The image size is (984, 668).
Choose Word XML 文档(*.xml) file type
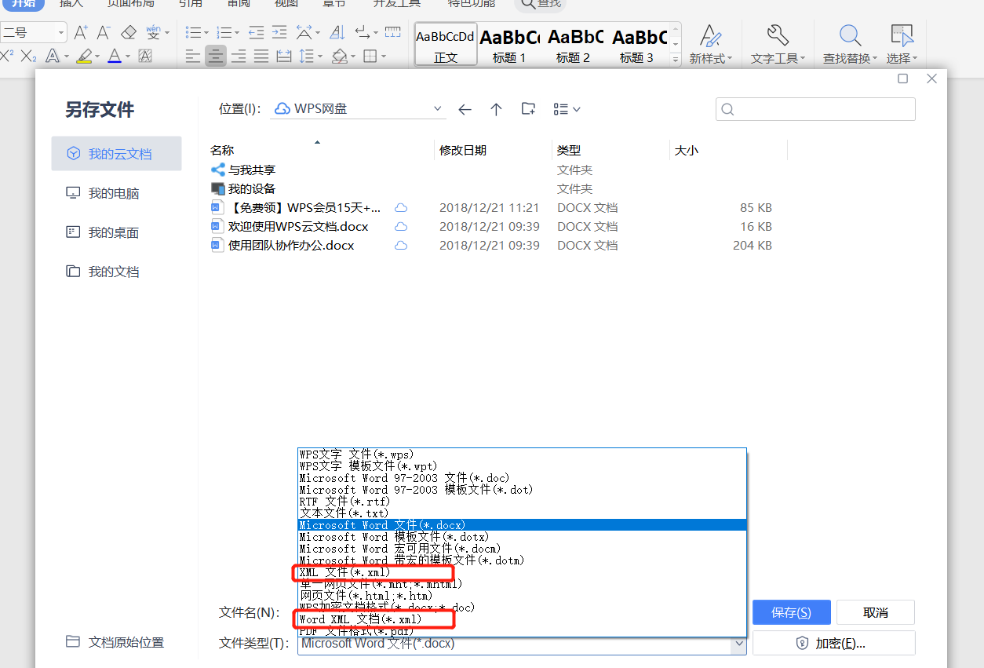coord(522,619)
